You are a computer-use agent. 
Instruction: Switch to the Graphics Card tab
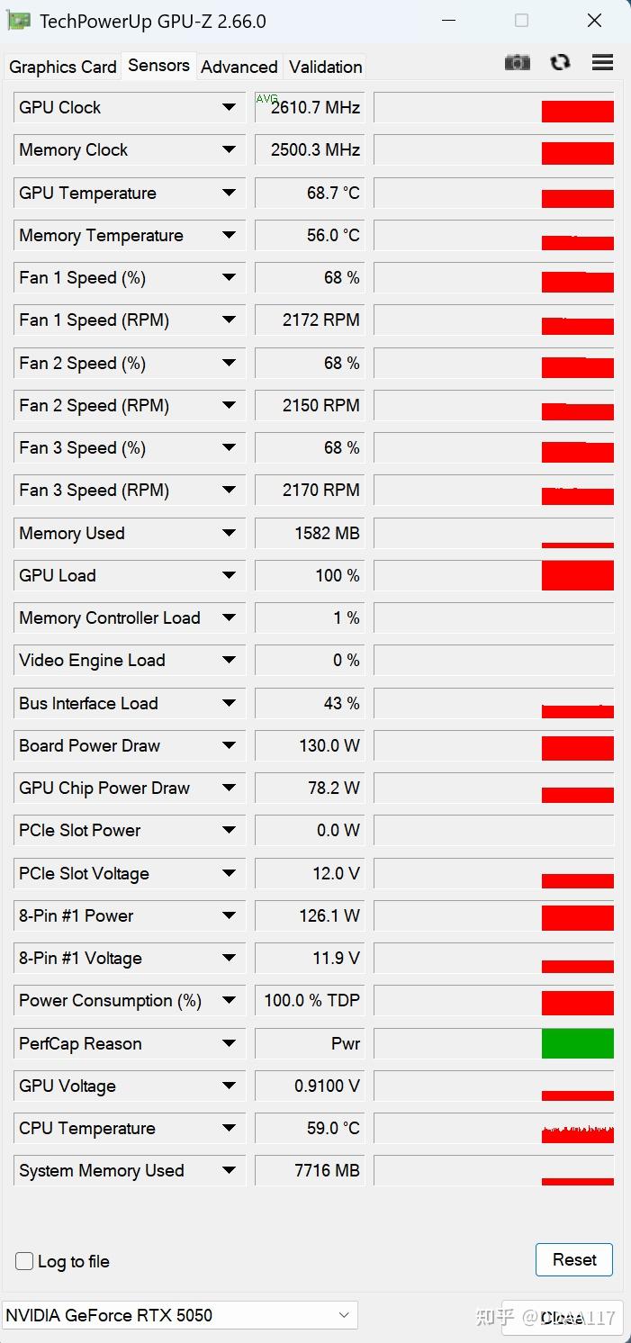pos(62,67)
